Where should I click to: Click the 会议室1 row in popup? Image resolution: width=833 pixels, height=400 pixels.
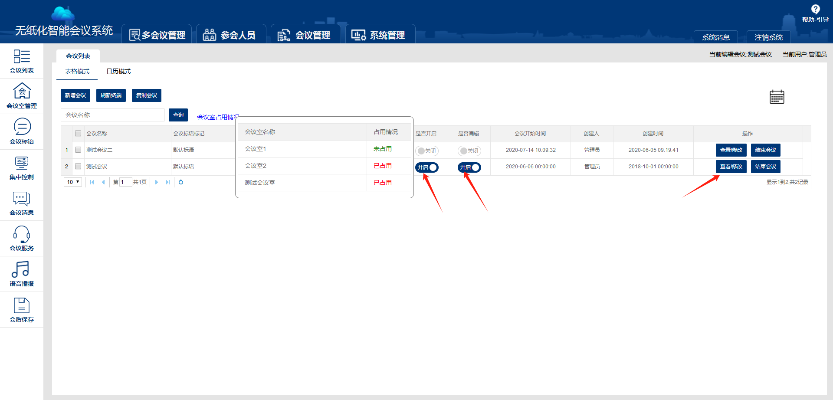325,149
